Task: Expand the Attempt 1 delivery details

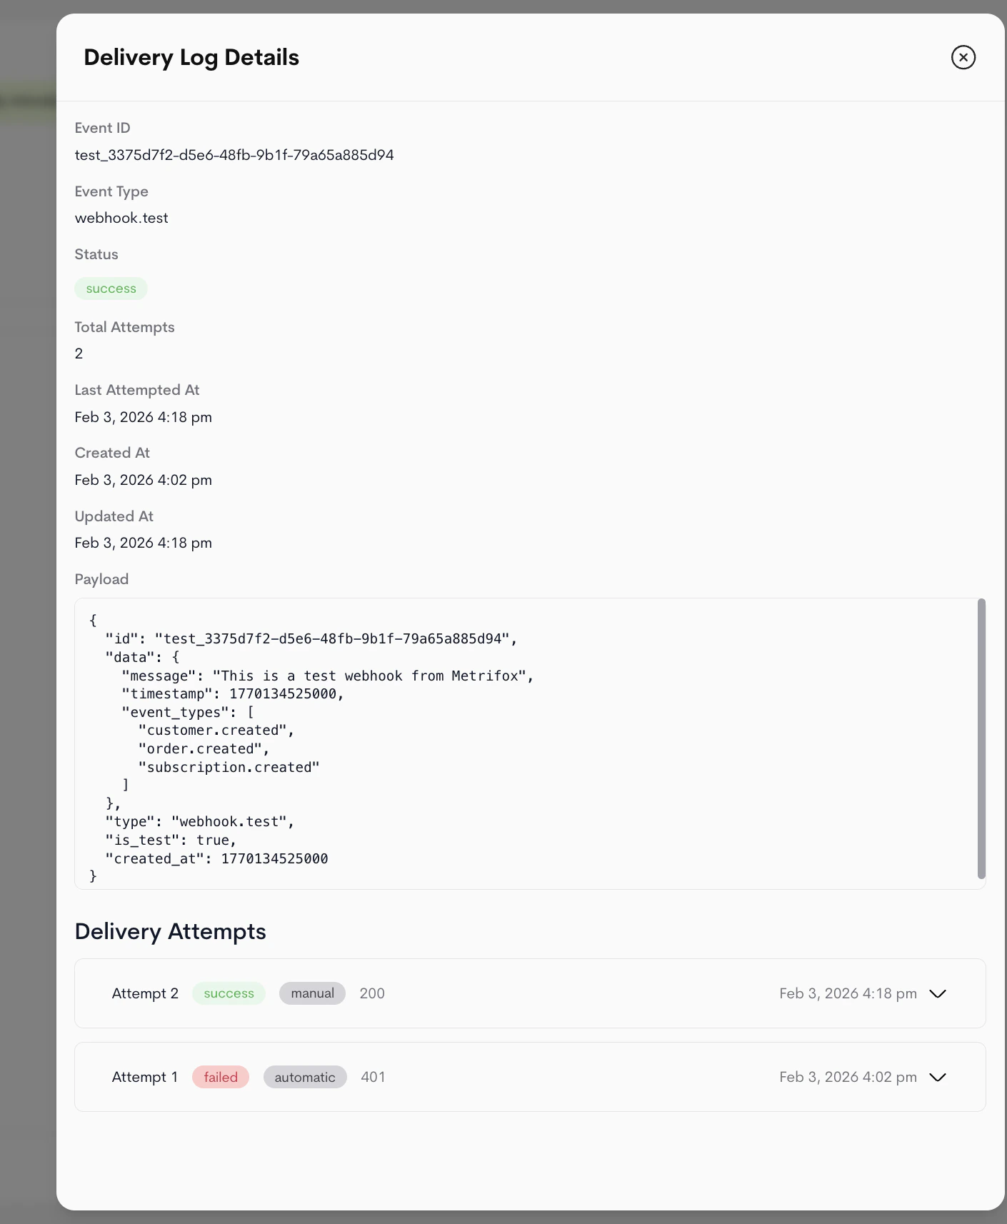Action: [938, 1077]
